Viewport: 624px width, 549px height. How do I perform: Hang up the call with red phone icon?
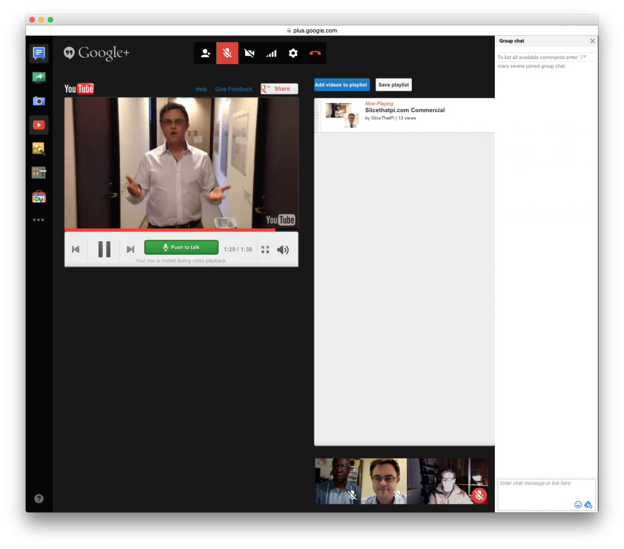tap(315, 53)
